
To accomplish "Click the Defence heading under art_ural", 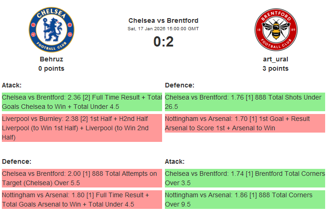I will (180, 85).
